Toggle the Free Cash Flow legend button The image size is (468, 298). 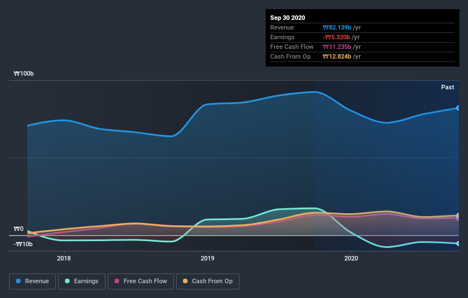tap(141, 282)
